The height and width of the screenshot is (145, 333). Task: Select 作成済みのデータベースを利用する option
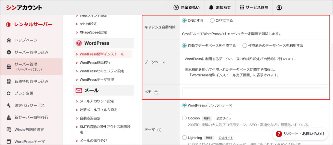point(245,46)
